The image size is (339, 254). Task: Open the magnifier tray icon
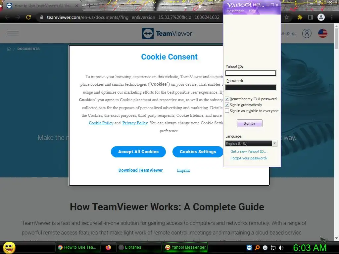[257, 247]
